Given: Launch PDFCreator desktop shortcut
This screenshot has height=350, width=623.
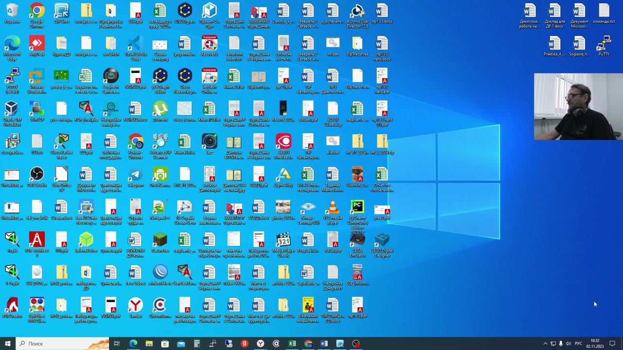Looking at the screenshot, I should coord(12,307).
